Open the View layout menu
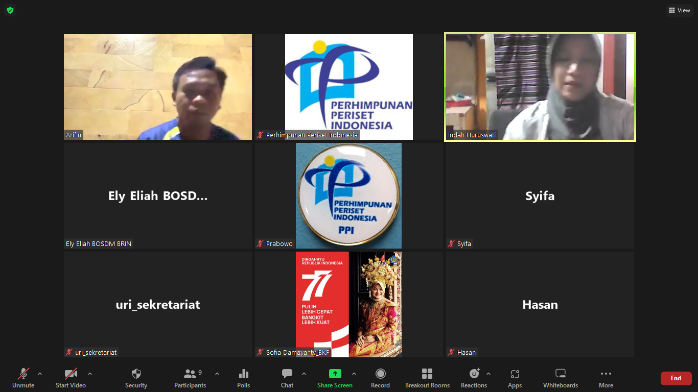This screenshot has height=392, width=698. 680,10
